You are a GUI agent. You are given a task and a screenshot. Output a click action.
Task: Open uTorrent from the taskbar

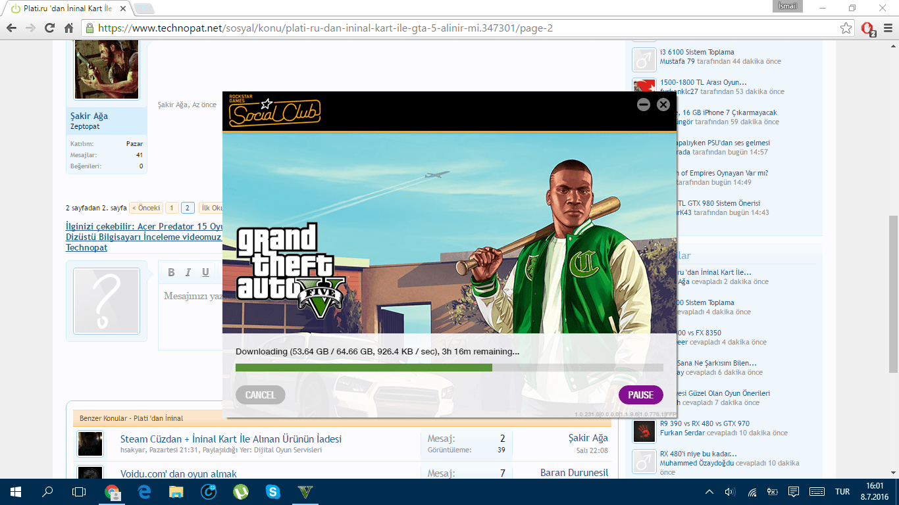coord(241,491)
